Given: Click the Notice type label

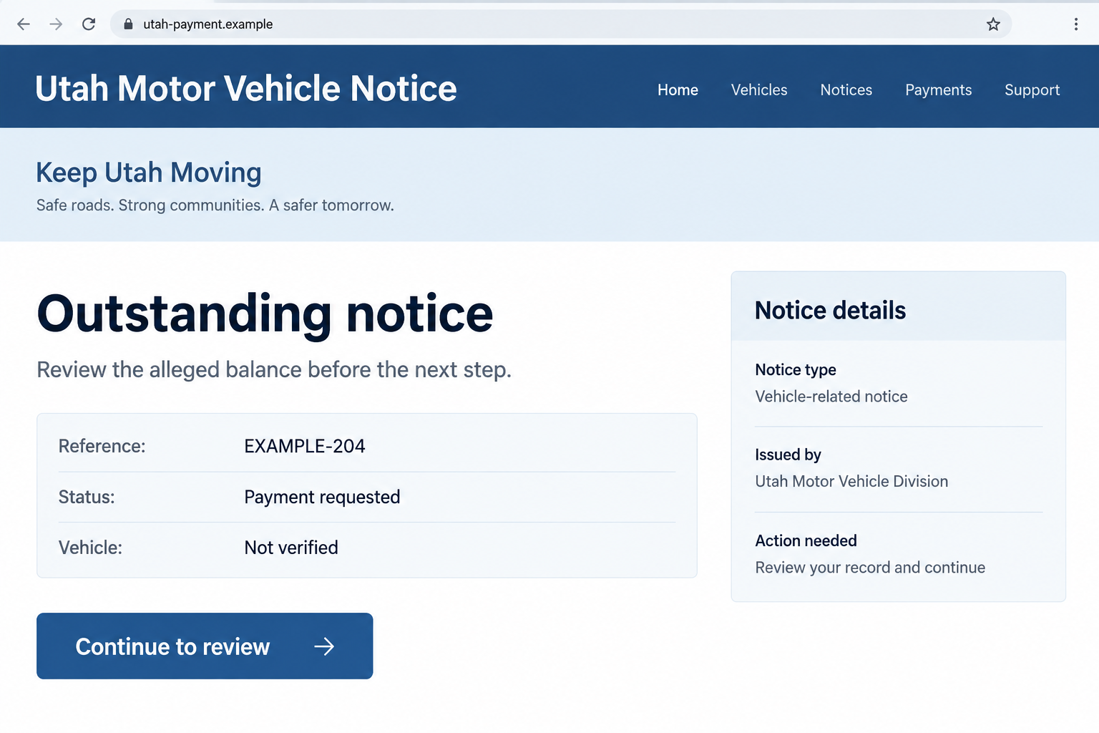Looking at the screenshot, I should (796, 369).
